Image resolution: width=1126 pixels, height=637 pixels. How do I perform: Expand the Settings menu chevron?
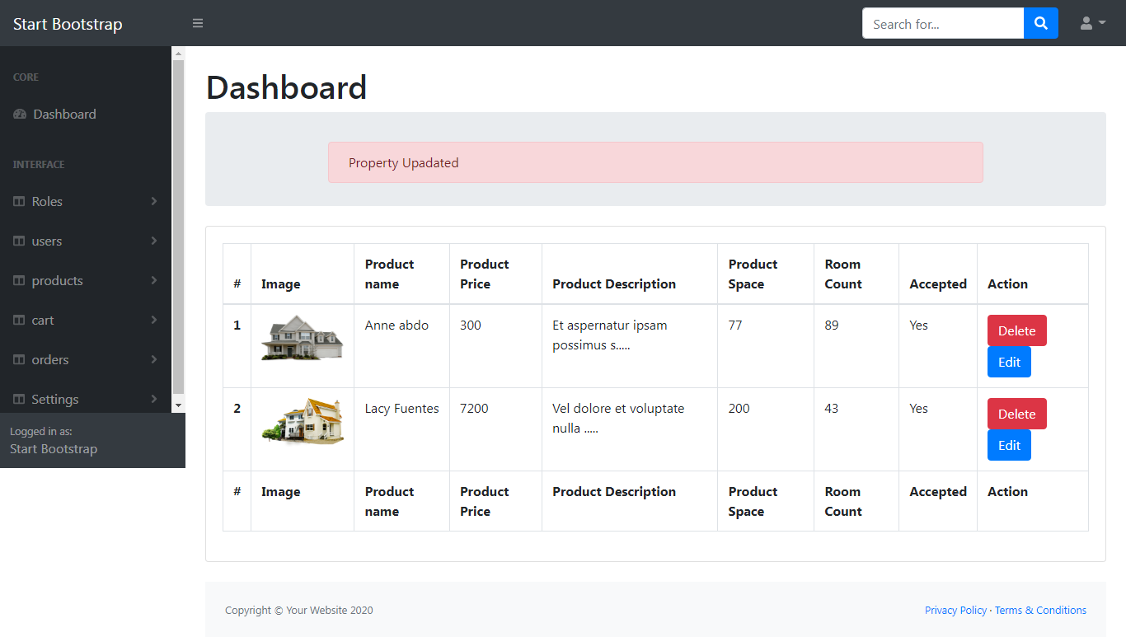pos(154,399)
